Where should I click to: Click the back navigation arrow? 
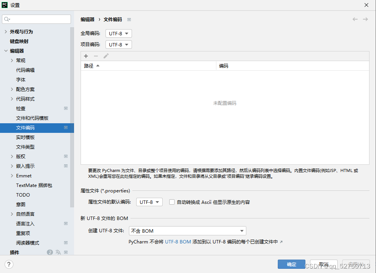[355, 19]
